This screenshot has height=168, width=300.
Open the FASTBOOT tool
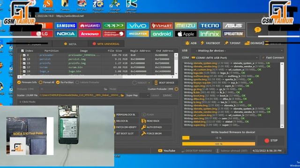(210, 43)
